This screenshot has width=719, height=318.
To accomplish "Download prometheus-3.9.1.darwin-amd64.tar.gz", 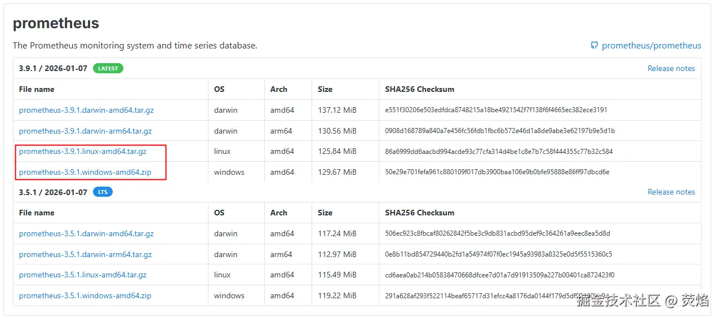I will 86,110.
